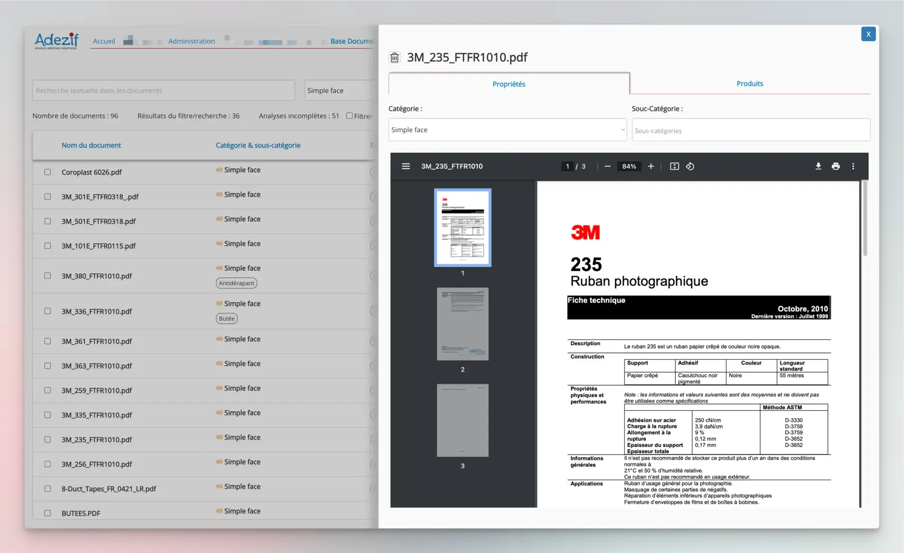Select page 1 thumbnail
This screenshot has width=904, height=553.
pos(462,228)
